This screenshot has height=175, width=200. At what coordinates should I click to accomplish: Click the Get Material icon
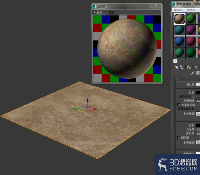[176, 67]
